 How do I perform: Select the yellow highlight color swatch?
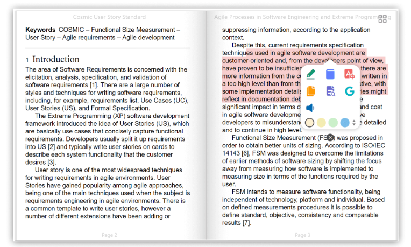point(321,123)
